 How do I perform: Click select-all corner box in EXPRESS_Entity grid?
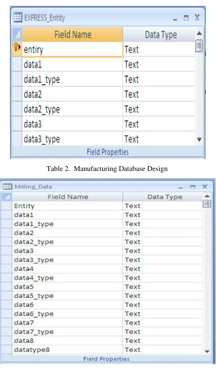pyautogui.click(x=17, y=34)
